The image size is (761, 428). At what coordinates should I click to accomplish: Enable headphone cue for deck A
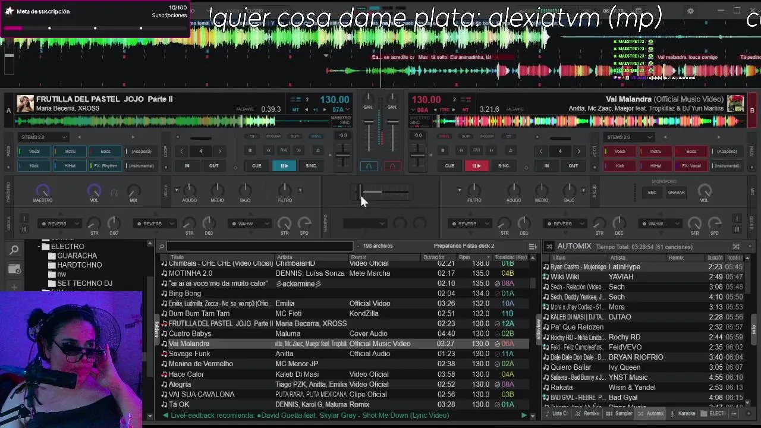coord(369,166)
